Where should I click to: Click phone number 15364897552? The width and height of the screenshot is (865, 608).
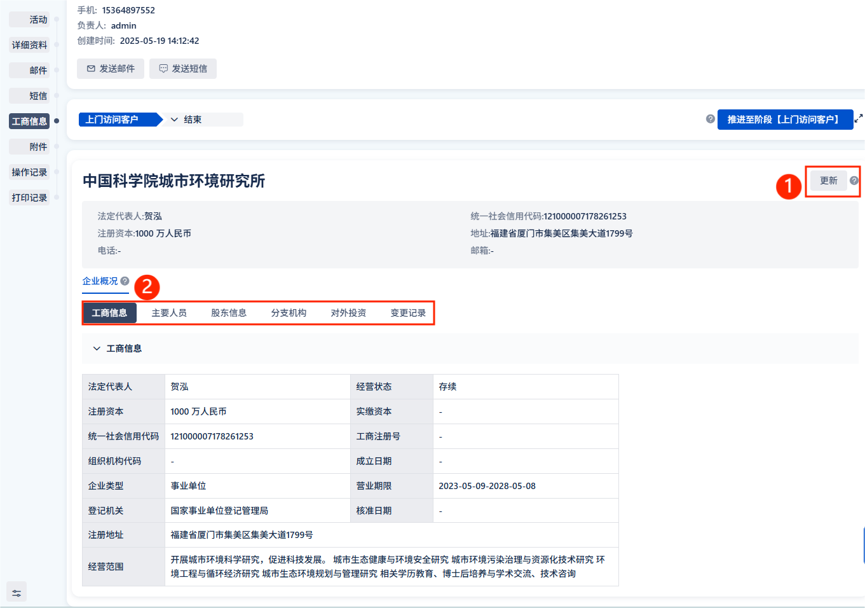coord(128,10)
